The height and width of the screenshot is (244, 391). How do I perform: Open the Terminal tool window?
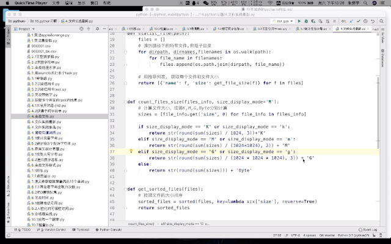81,229
